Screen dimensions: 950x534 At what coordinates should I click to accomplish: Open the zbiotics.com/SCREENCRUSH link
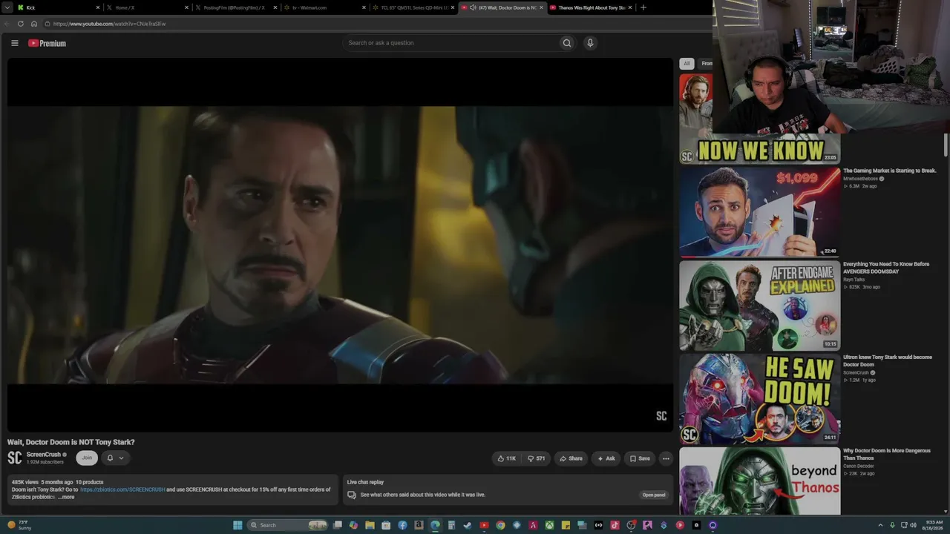coord(122,489)
